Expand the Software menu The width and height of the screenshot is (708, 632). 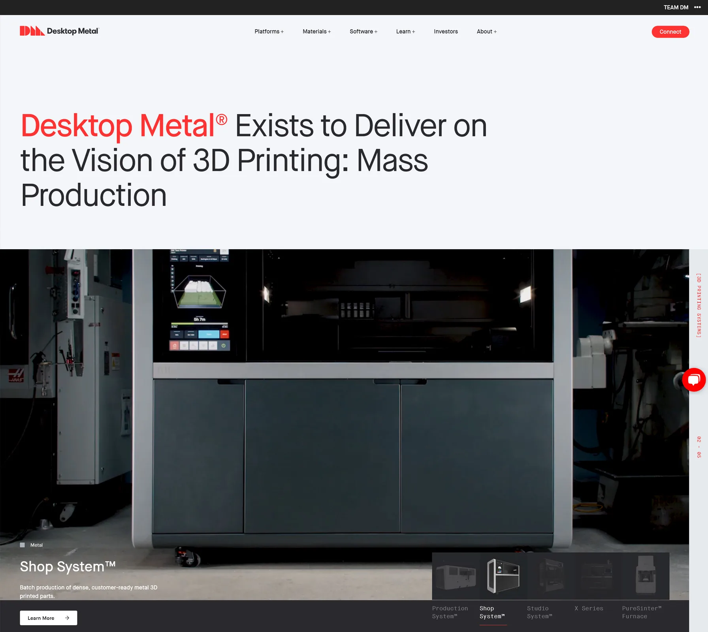pyautogui.click(x=363, y=32)
